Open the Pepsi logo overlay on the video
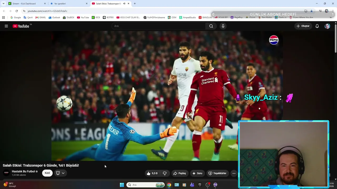This screenshot has height=189, width=337. [274, 40]
